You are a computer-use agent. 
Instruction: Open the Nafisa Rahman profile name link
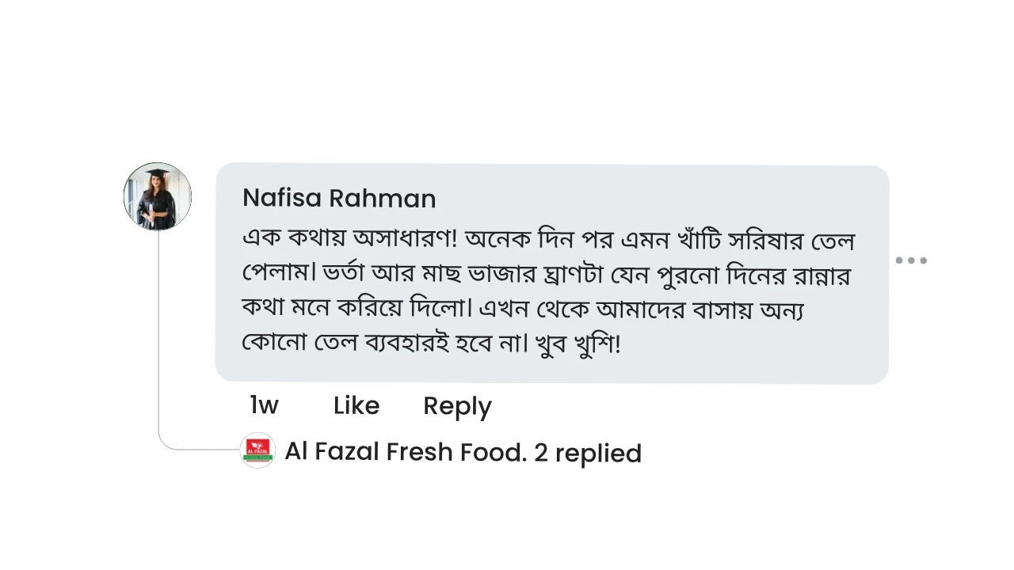pos(338,198)
